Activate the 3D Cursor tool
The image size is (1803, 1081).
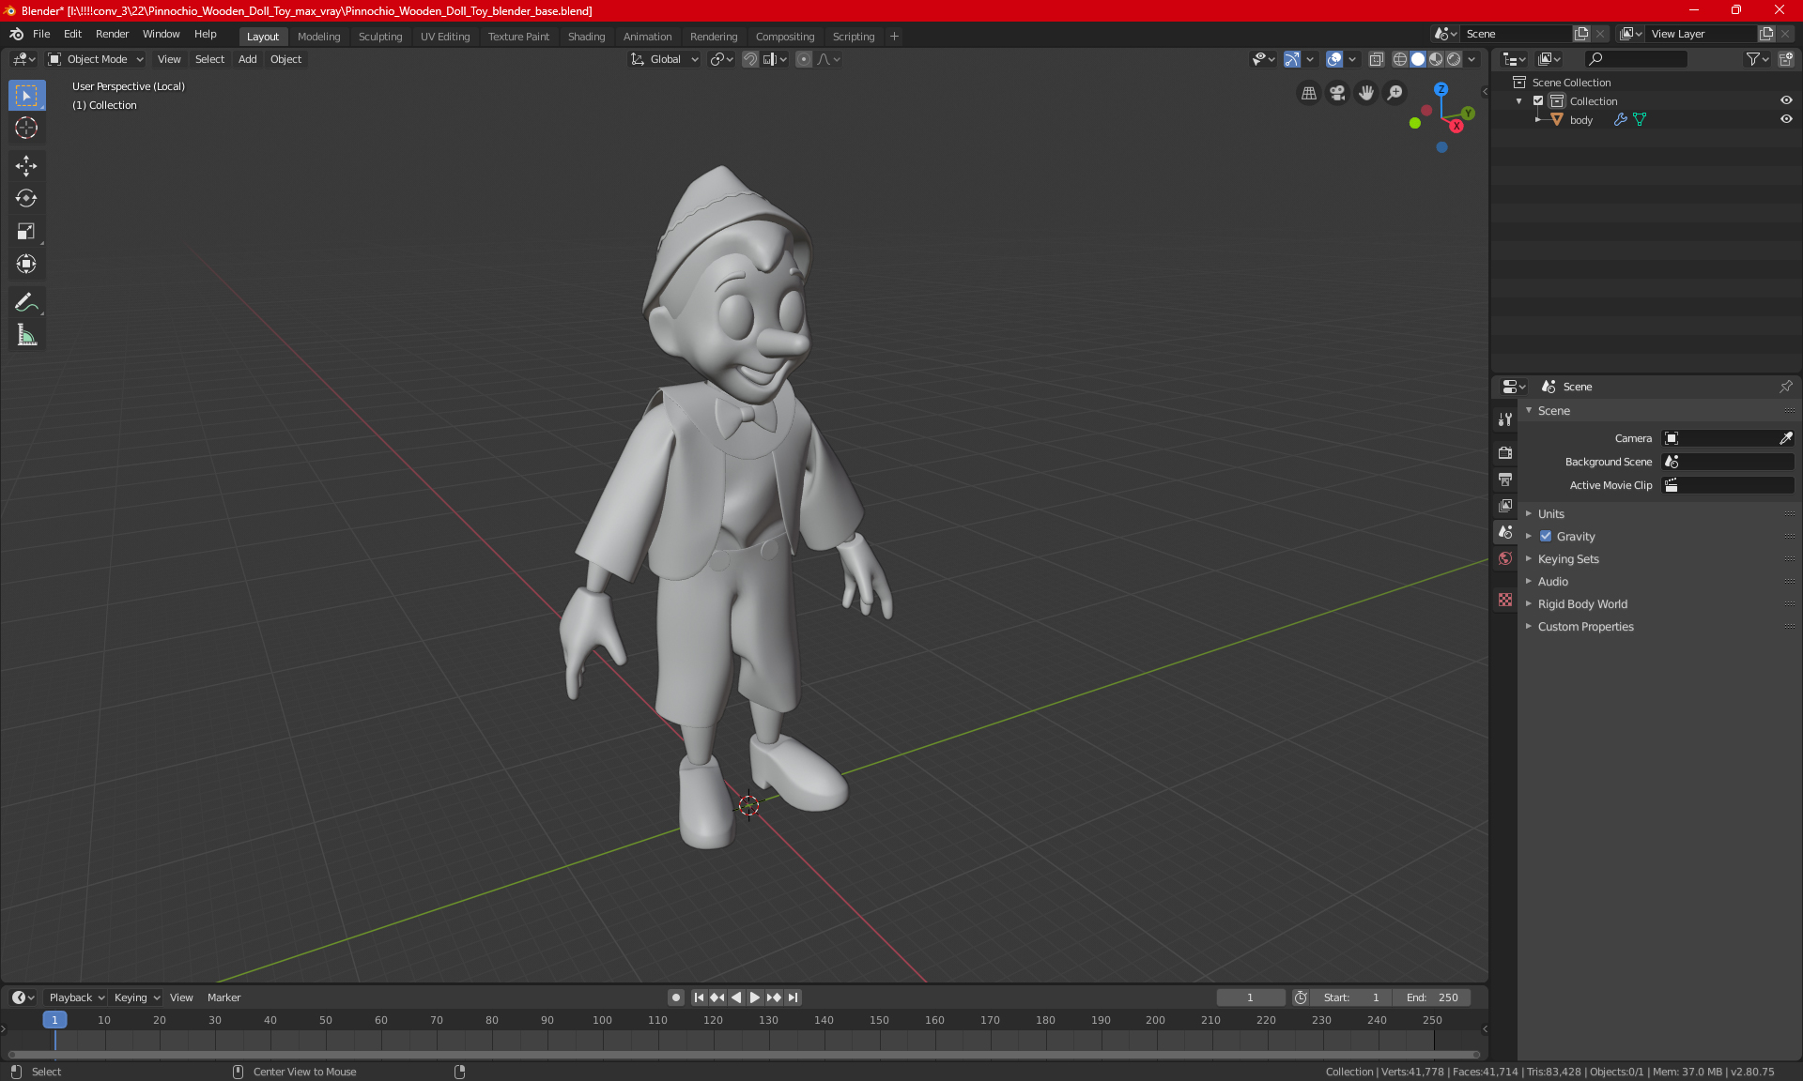pyautogui.click(x=26, y=129)
